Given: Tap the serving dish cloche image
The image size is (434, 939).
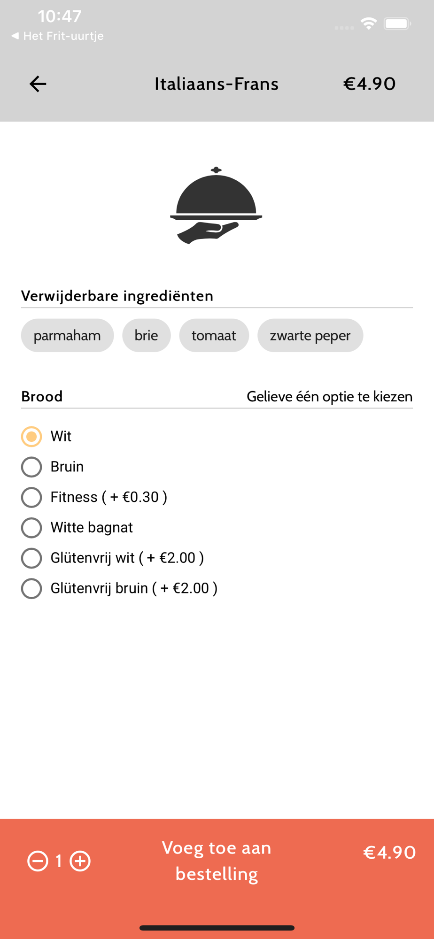Looking at the screenshot, I should pos(216,205).
